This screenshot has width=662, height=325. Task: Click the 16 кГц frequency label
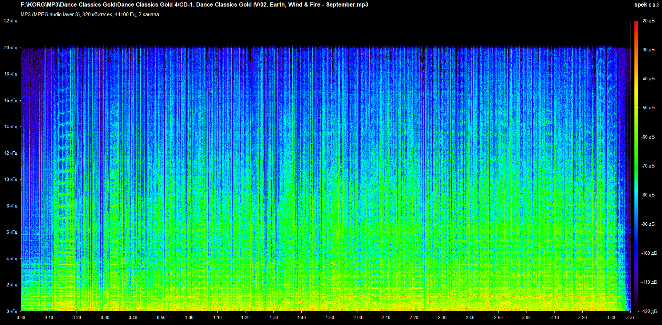point(11,100)
